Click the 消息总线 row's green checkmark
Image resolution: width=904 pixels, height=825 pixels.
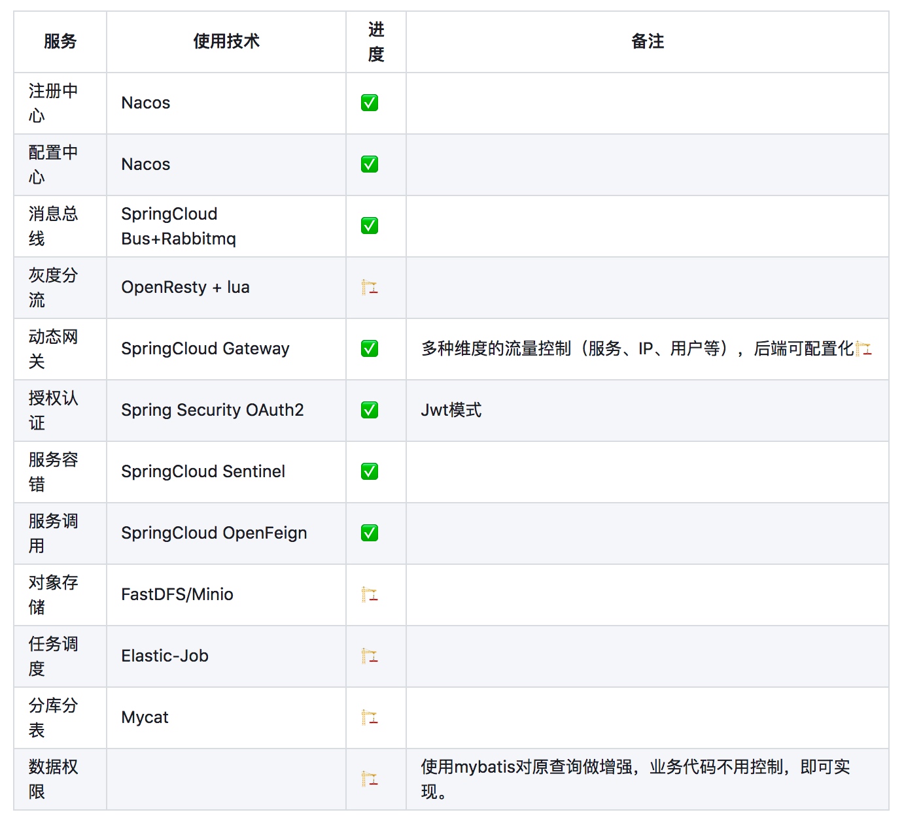(370, 226)
